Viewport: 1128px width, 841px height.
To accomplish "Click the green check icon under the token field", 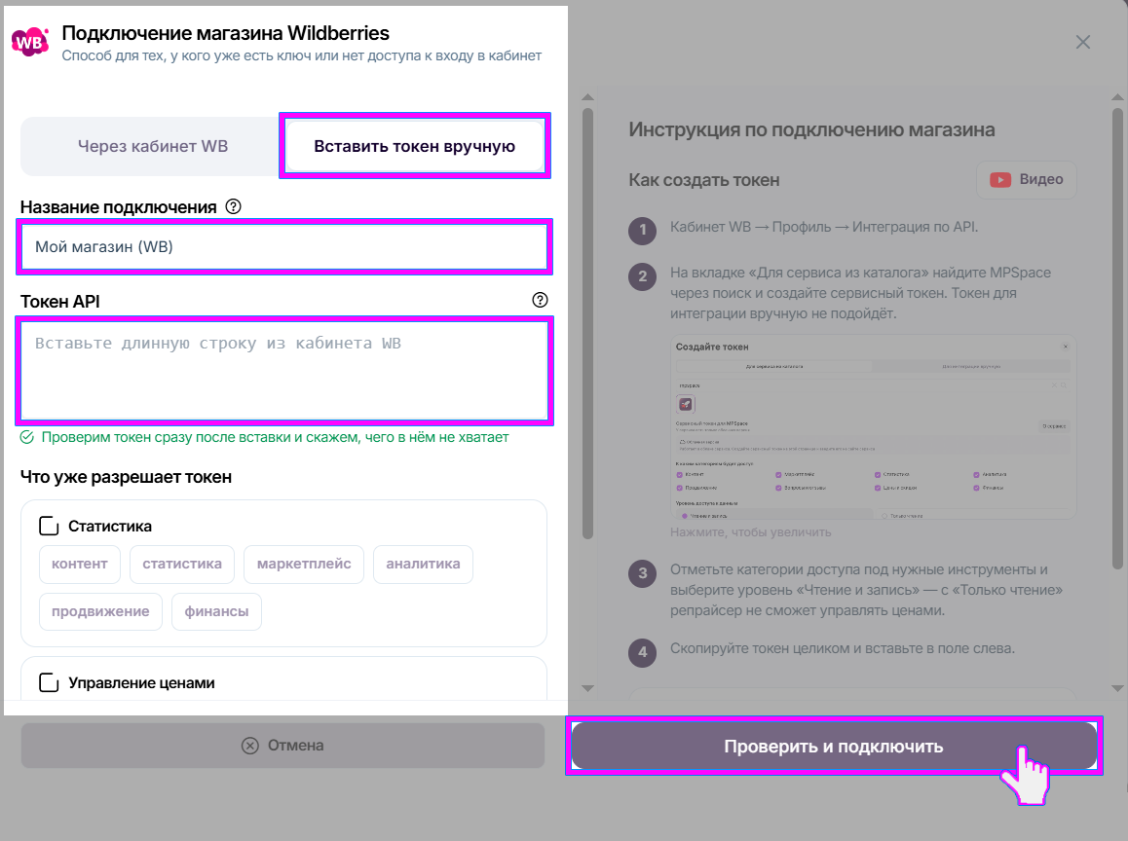I will pos(27,438).
